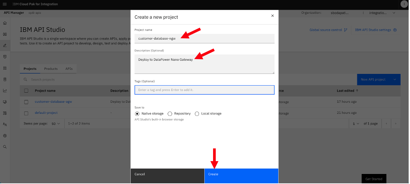Image resolution: width=410 pixels, height=184 pixels.
Task: Open the pencil Develop icon in the sidebar
Action: click(5, 45)
